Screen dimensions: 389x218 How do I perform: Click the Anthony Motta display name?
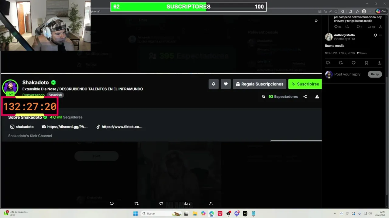click(344, 35)
